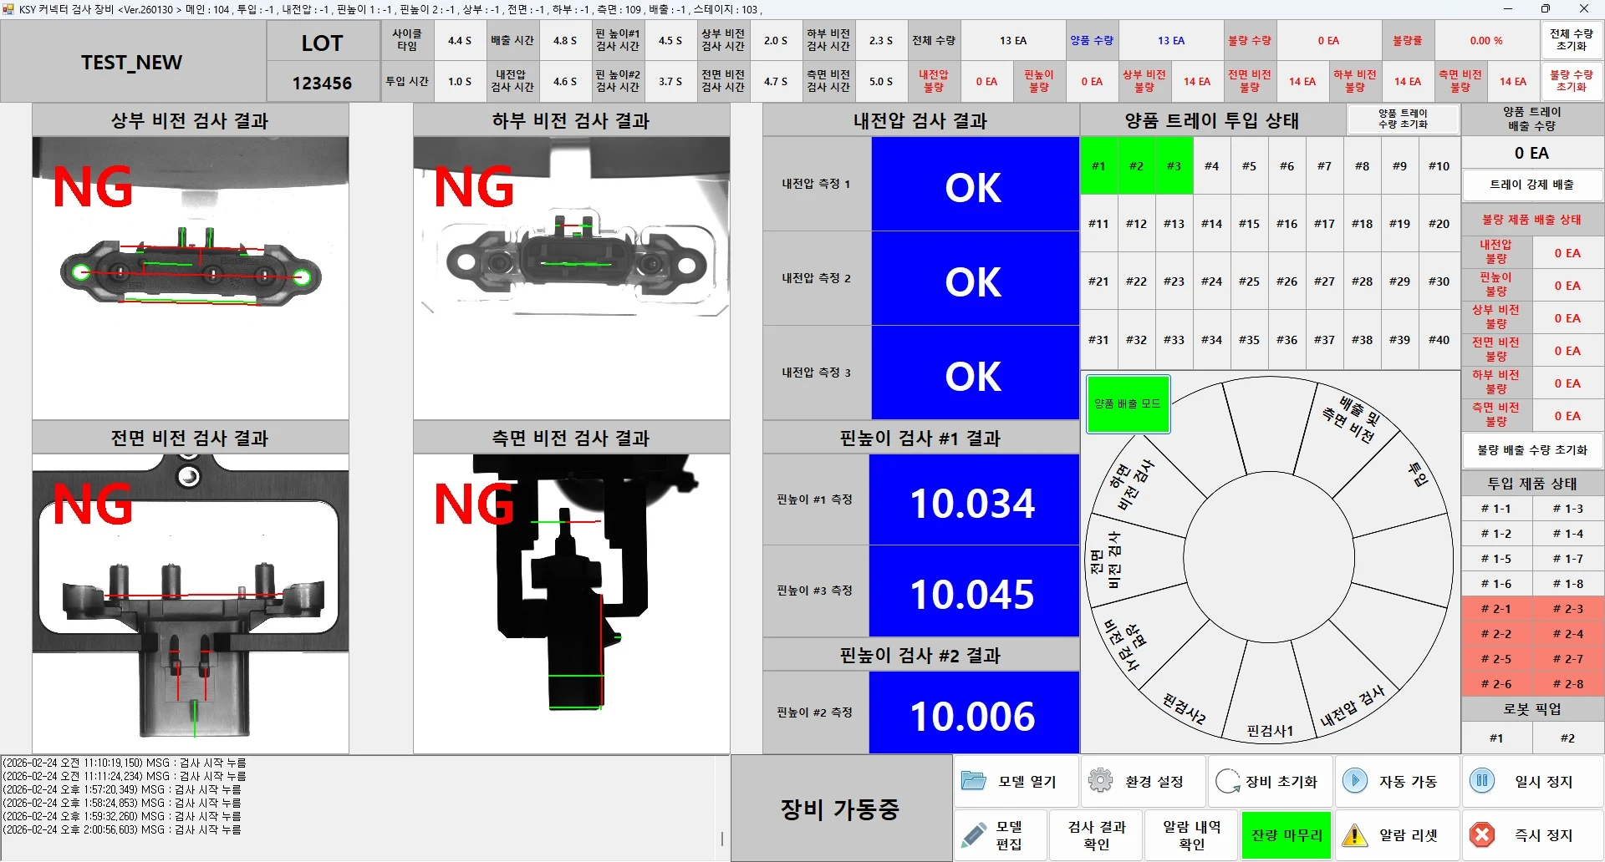Click the pin height value 10.034
This screenshot has width=1605, height=862.
coord(974,500)
